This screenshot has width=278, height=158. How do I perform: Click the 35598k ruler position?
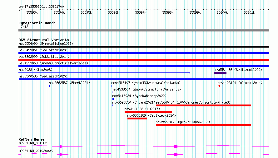point(168,12)
